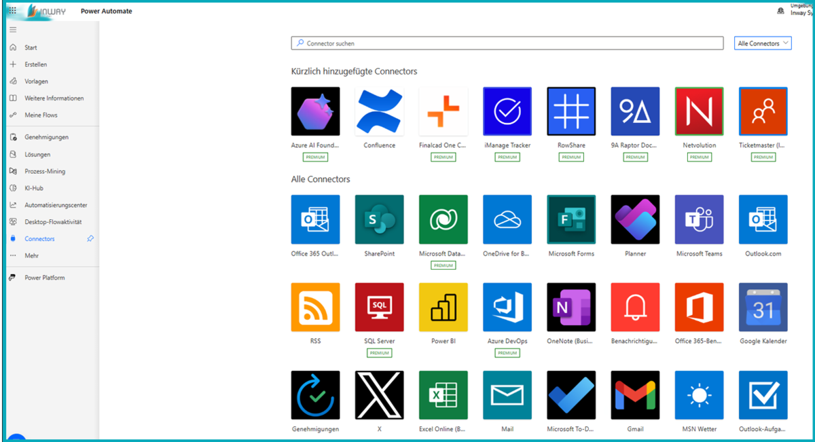Select the Planner connector icon

tap(635, 219)
